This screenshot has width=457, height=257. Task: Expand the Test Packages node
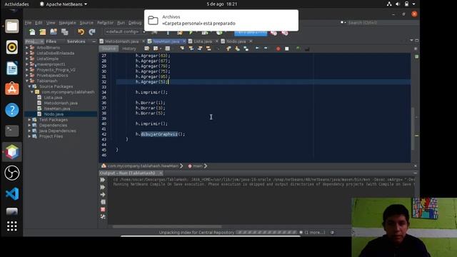pyautogui.click(x=29, y=119)
